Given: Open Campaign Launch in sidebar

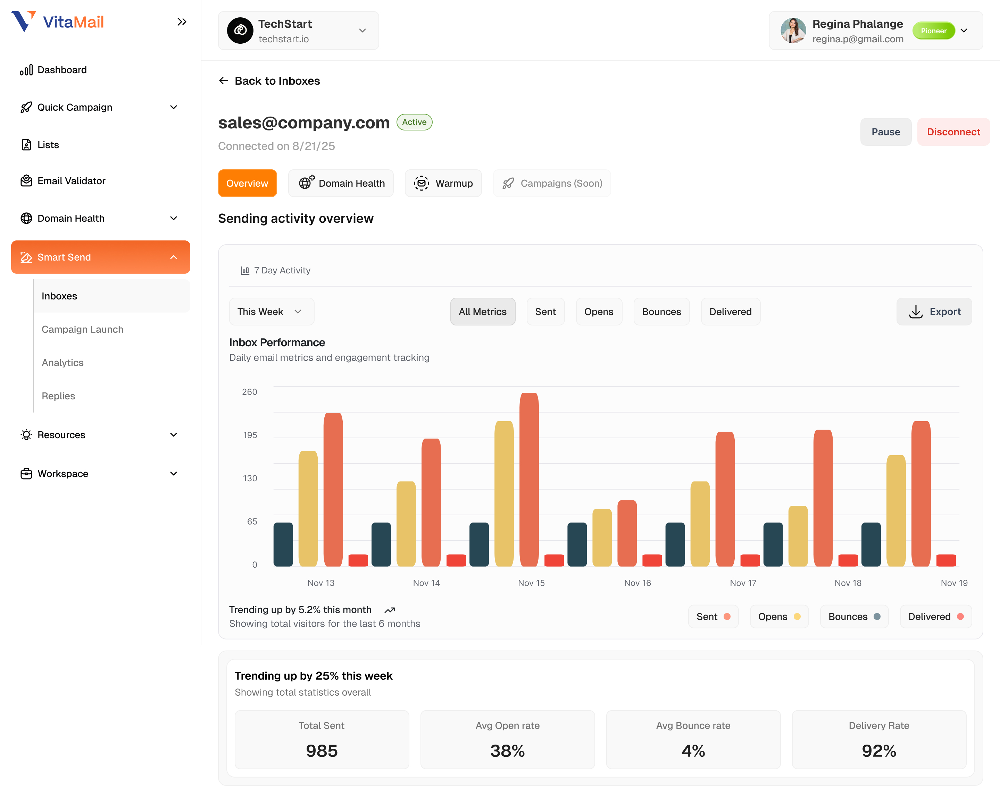Looking at the screenshot, I should point(83,330).
